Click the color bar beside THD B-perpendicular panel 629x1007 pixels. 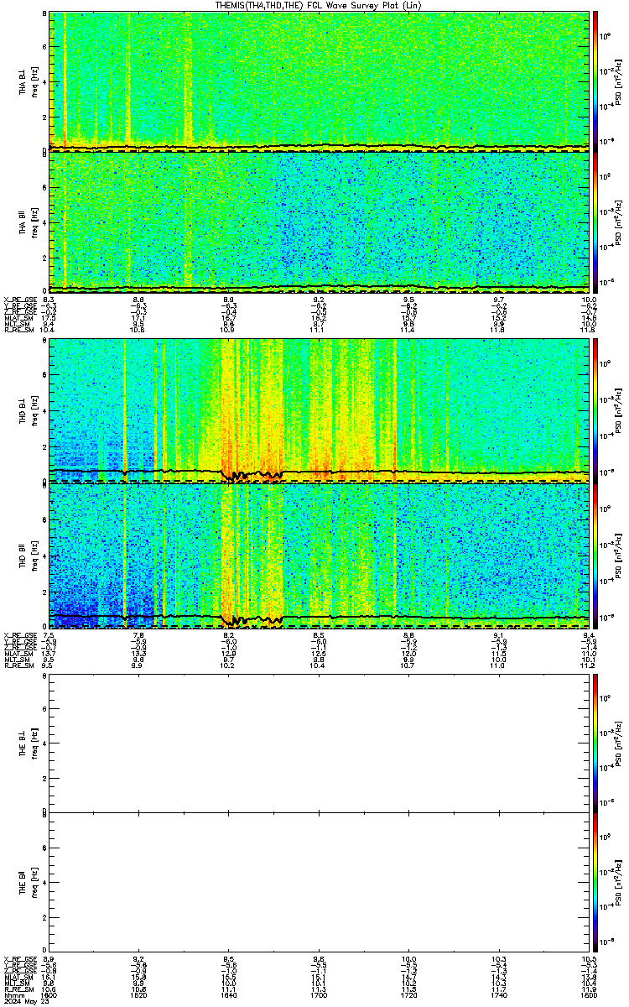pyautogui.click(x=595, y=411)
